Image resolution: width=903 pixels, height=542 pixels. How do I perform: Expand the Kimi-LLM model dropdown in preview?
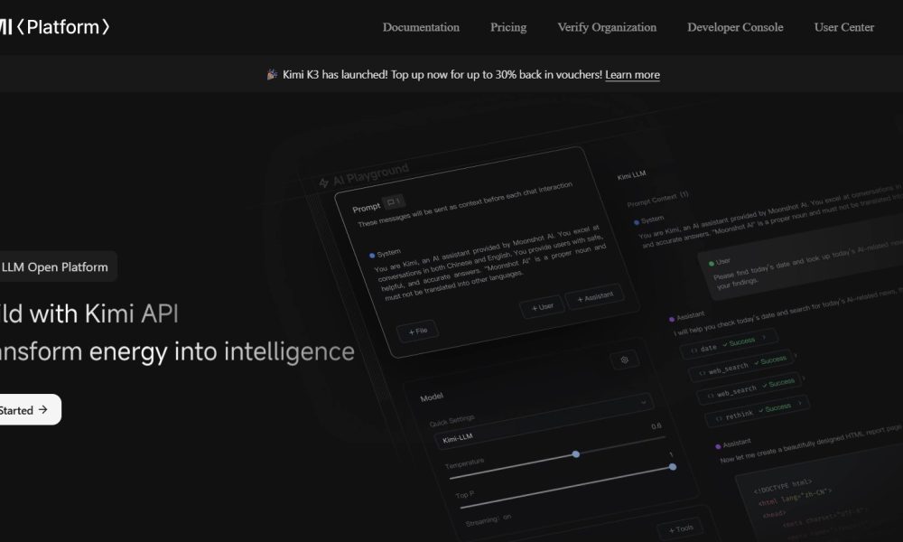(x=545, y=422)
